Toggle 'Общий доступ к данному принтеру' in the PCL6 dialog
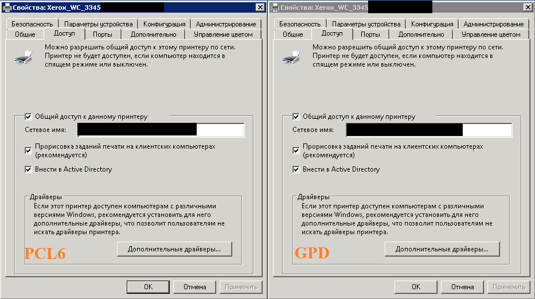The width and height of the screenshot is (535, 299). 28,117
